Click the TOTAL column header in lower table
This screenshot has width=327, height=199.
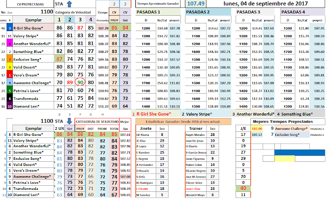tap(114, 129)
